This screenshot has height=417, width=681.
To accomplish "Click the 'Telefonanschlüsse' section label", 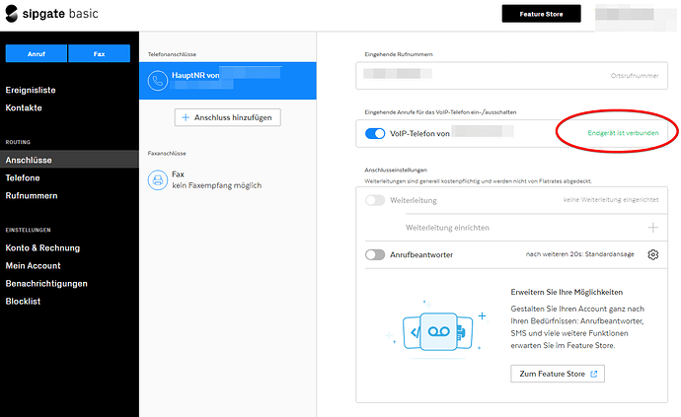I will 172,54.
